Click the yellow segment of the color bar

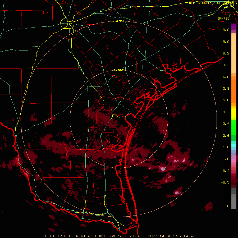[234, 113]
